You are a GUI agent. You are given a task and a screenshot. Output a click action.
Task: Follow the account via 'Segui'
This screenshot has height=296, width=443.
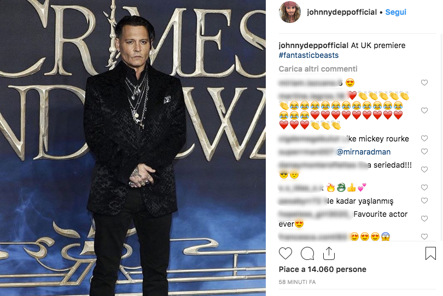pos(395,12)
